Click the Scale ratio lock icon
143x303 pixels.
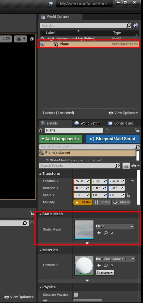tap(128, 195)
